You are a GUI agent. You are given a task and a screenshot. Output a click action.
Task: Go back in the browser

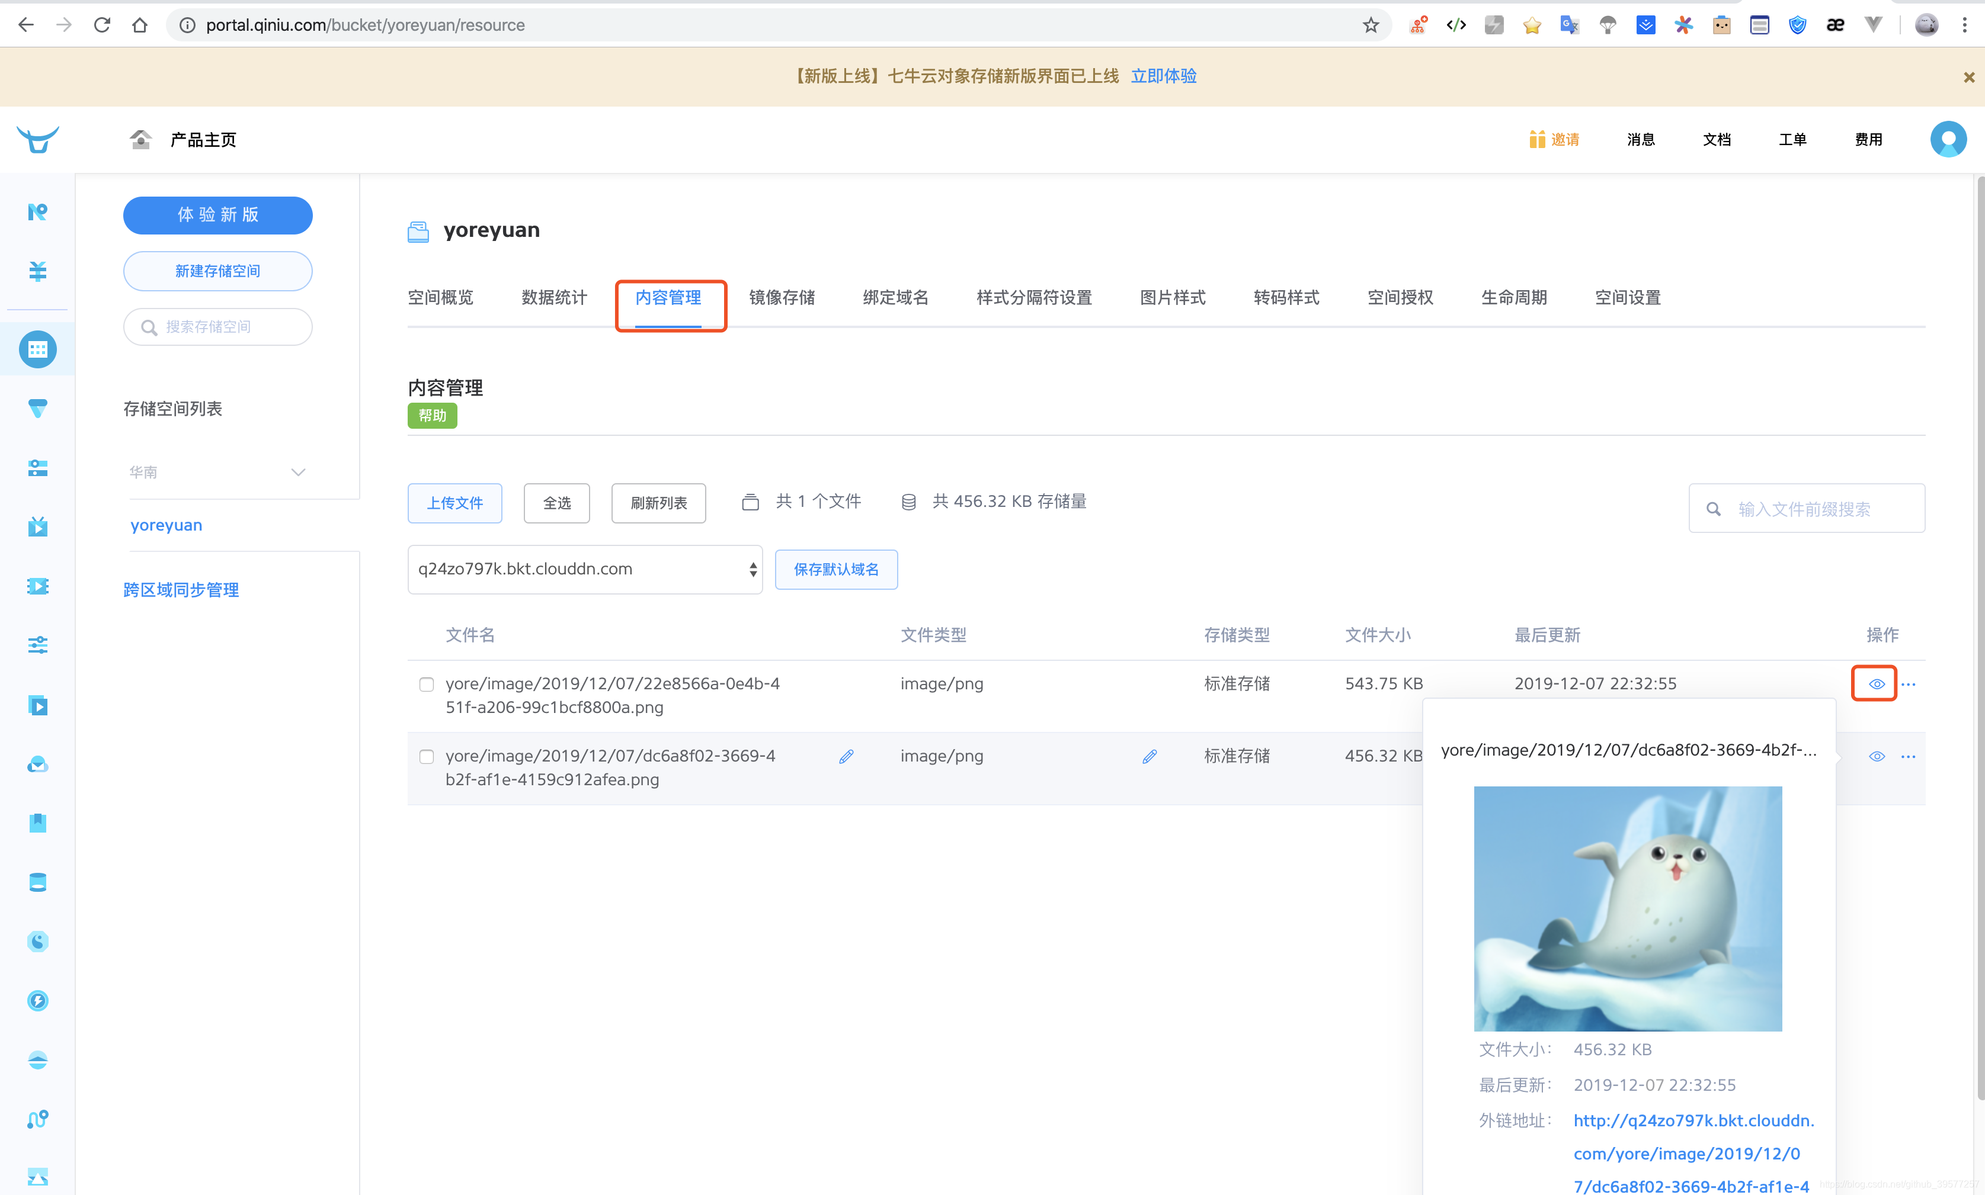click(26, 25)
